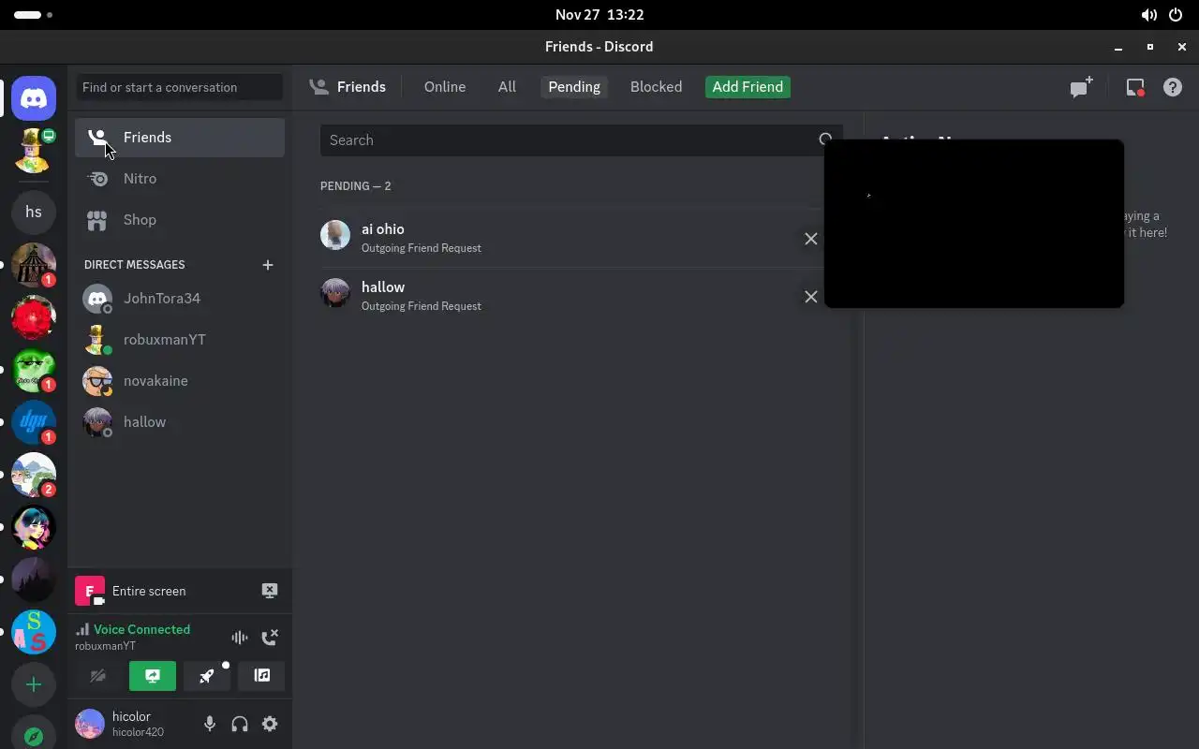Select the Pending tab
The height and width of the screenshot is (749, 1199).
(574, 87)
